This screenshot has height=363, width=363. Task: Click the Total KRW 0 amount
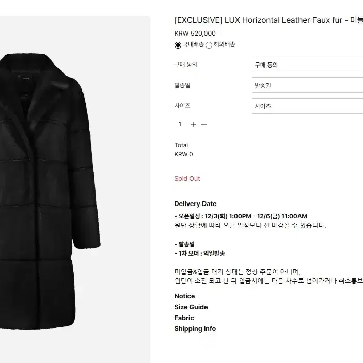[184, 154]
